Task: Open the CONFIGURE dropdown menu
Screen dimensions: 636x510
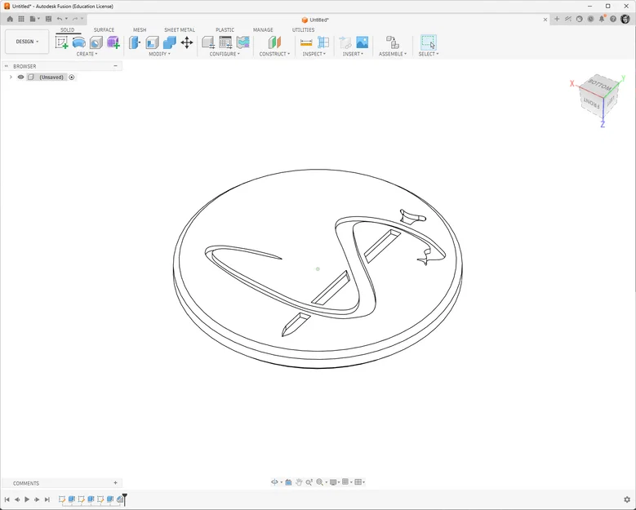Action: coord(225,54)
